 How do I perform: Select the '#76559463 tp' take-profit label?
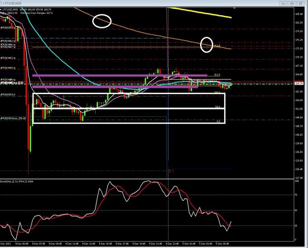(8, 58)
